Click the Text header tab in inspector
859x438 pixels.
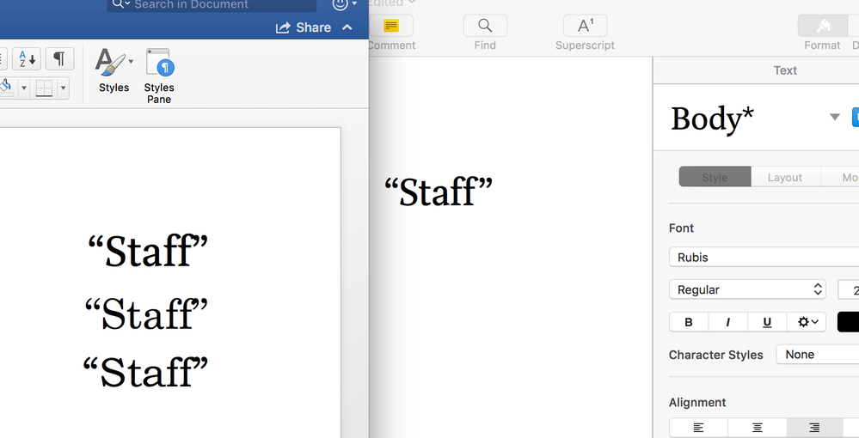785,70
